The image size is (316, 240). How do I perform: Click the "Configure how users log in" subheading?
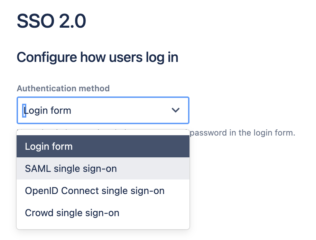pyautogui.click(x=97, y=57)
